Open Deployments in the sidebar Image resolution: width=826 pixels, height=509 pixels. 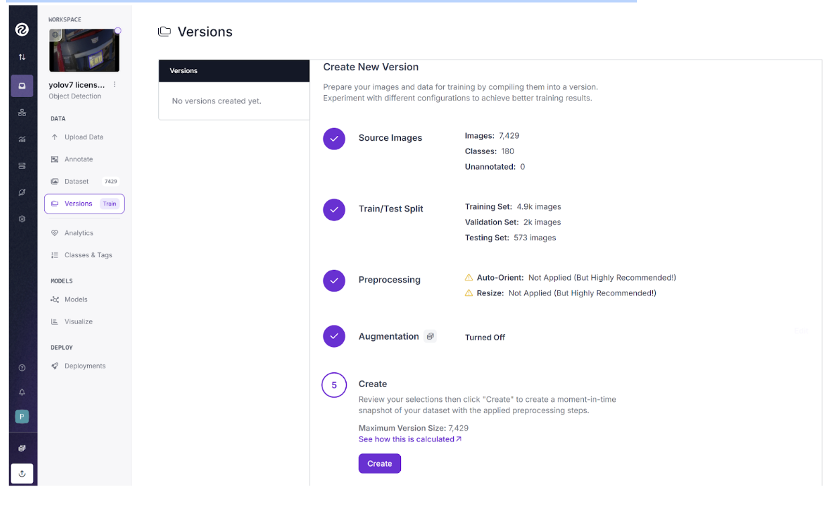84,366
